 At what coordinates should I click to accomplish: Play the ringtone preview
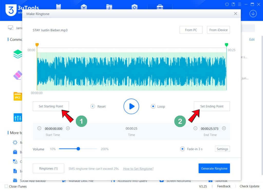[x=131, y=106]
